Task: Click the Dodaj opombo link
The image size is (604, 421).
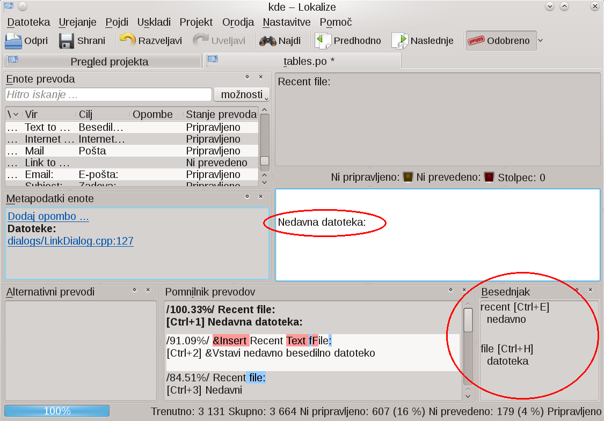Action: pos(48,217)
